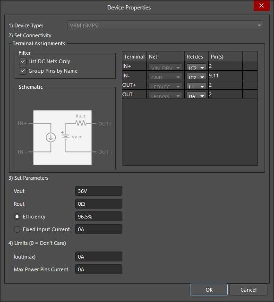Open the OUT- row Net dropdown
Screen dimensions: 274x302
[x=165, y=95]
